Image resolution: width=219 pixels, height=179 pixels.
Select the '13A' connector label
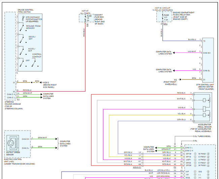tap(88, 25)
